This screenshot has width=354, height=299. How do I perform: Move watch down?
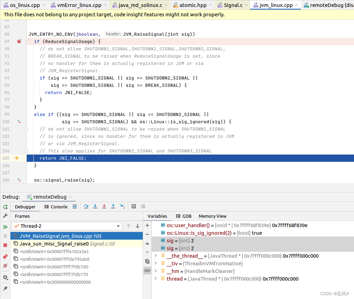click(147, 252)
